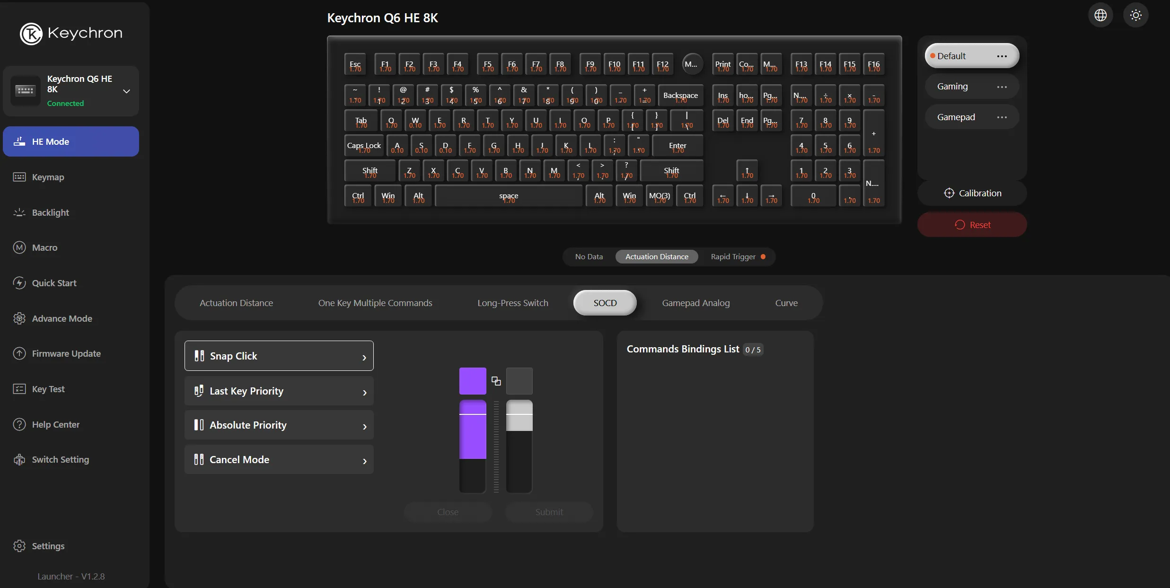The image size is (1170, 588).
Task: Select Actuation Distance display option
Action: [x=656, y=256]
